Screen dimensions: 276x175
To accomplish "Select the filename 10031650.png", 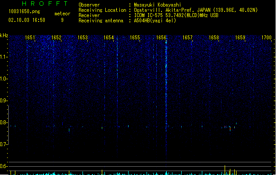I will pyautogui.click(x=25, y=11).
